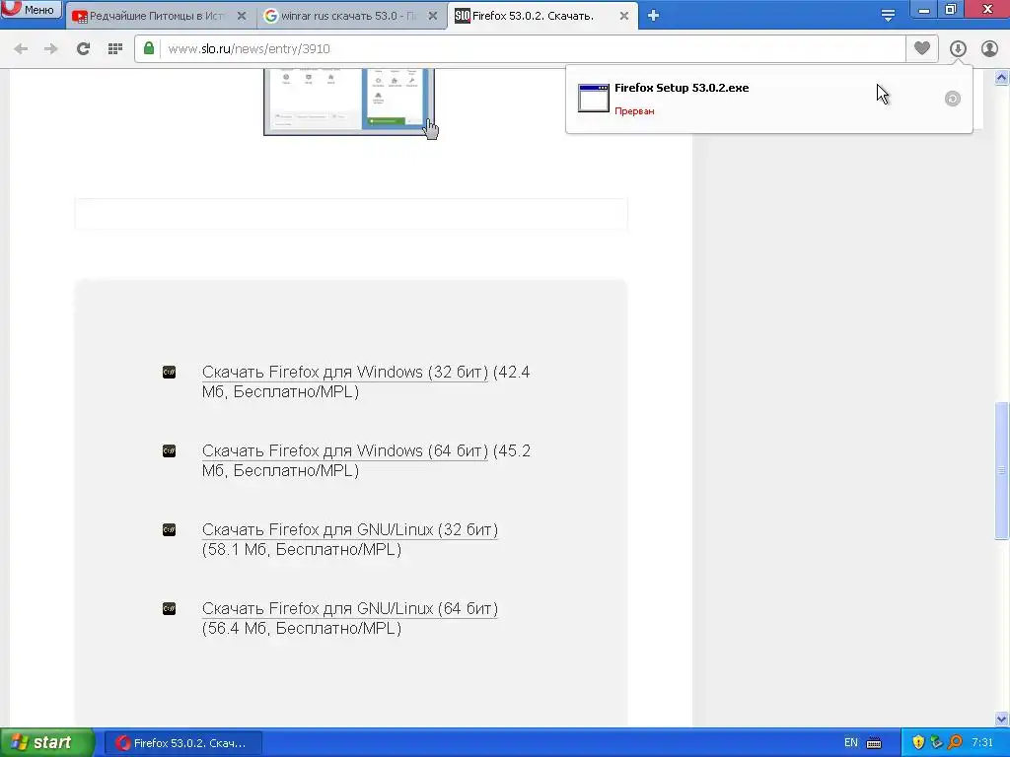Open the security shield tray icon
The image size is (1010, 757).
918,743
